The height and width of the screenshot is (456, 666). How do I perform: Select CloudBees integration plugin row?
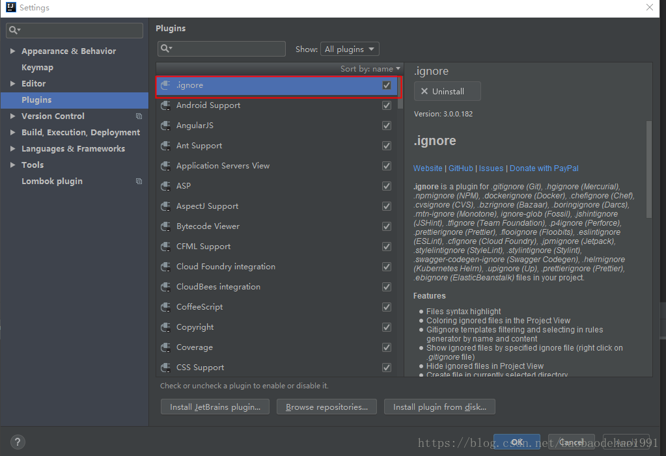pyautogui.click(x=277, y=287)
